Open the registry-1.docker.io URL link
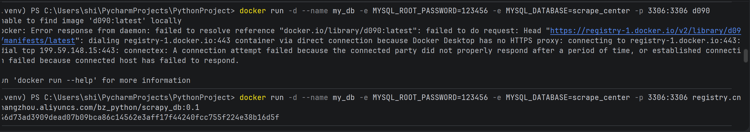The image size is (750, 132). tap(645, 31)
